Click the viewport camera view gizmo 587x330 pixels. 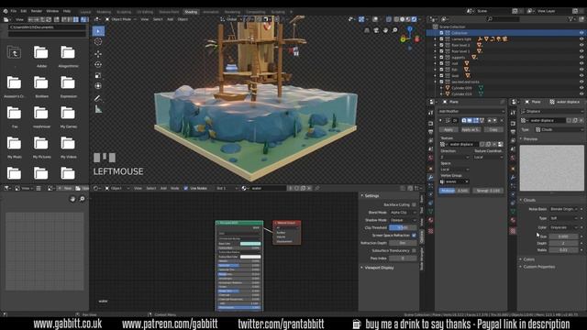click(376, 30)
